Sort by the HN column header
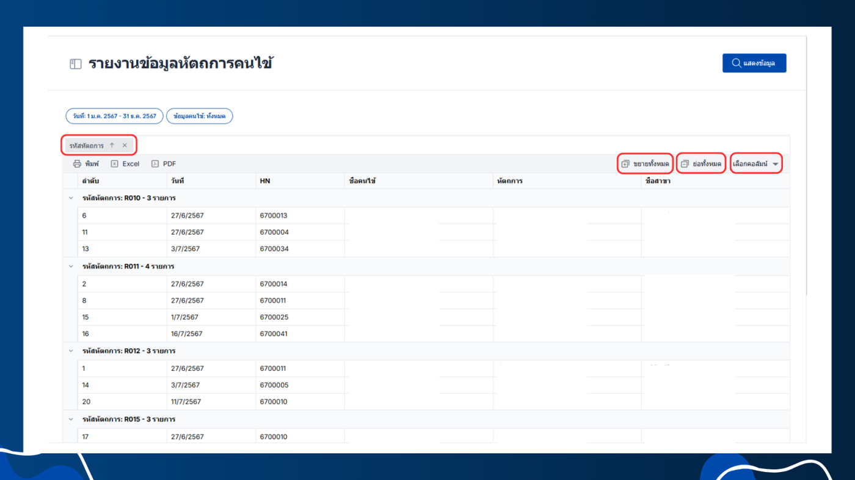Viewport: 855px width, 480px height. [x=300, y=181]
